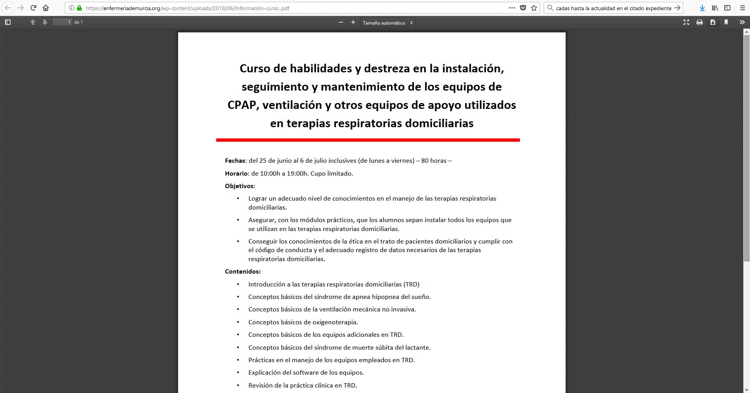Screen dimensions: 750x393
Task: Open the Library menu
Action: 715,8
